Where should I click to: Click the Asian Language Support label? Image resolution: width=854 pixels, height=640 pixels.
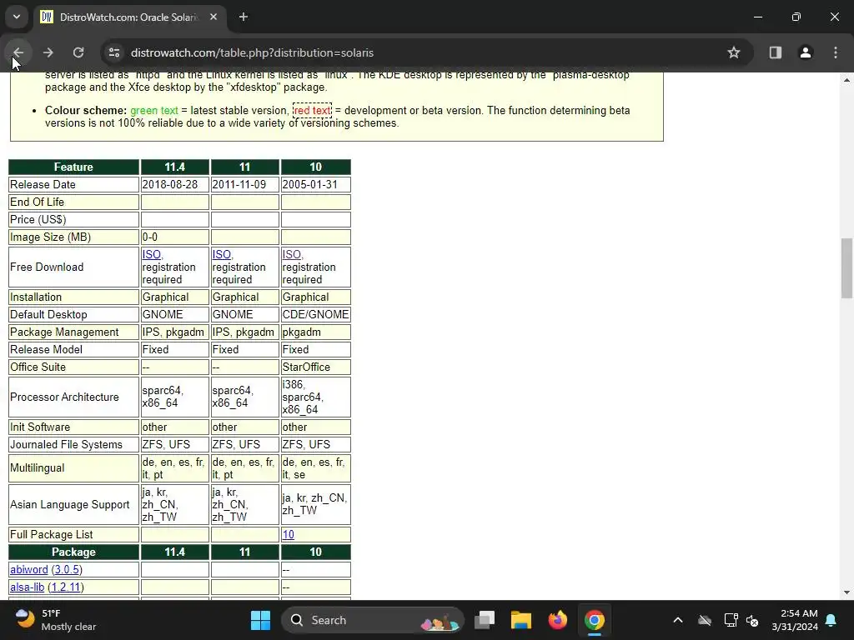point(70,504)
